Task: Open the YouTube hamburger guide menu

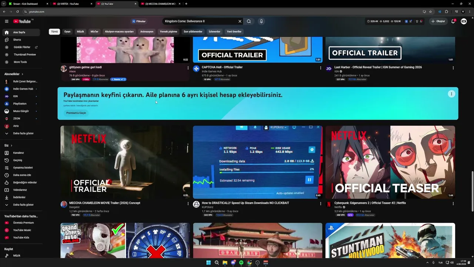Action: pos(6,22)
